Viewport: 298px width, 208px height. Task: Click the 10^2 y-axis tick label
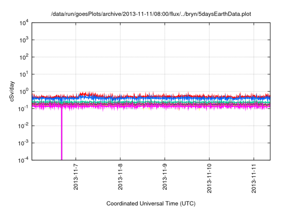tap(24, 57)
